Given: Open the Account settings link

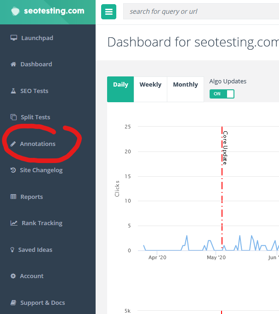Looking at the screenshot, I should 32,276.
